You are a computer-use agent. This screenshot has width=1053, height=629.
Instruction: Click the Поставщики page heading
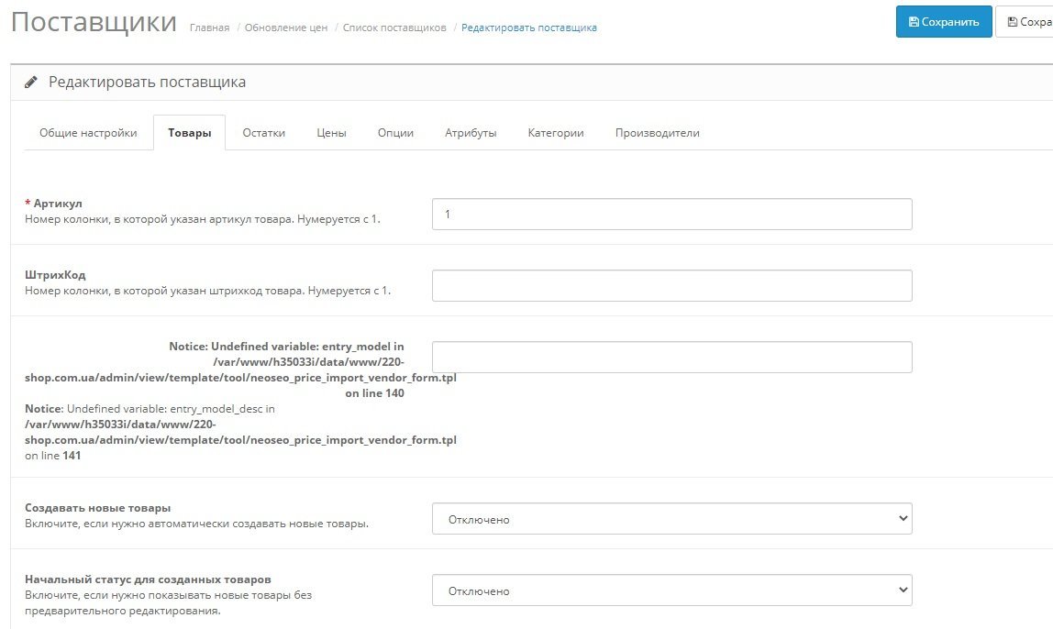(x=94, y=22)
